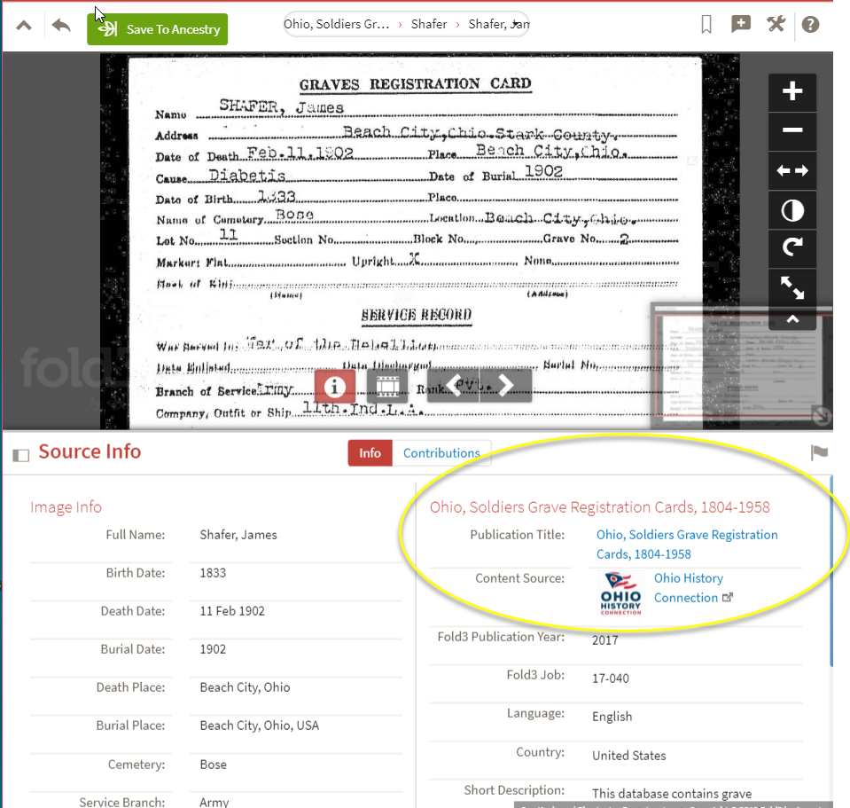Add an annotation comment
Viewport: 850px width, 808px height.
tap(740, 24)
